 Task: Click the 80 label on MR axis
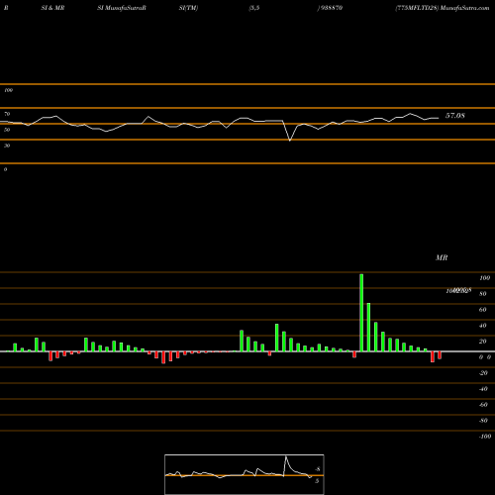pyautogui.click(x=483, y=294)
